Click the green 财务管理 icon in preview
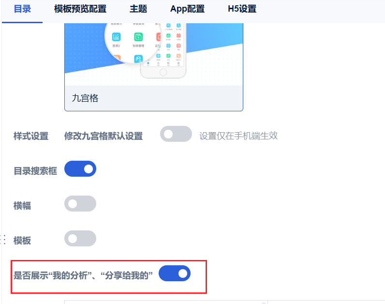 [x=138, y=37]
